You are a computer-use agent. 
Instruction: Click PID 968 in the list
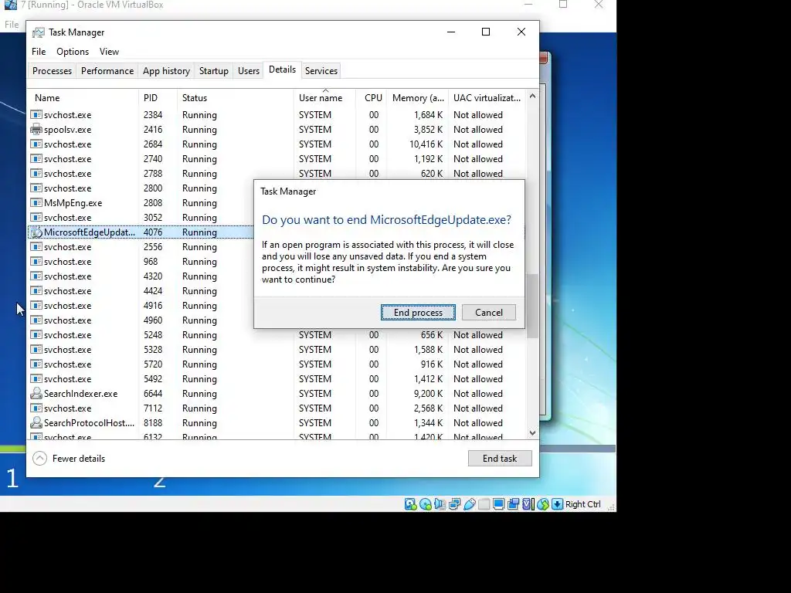(x=151, y=262)
